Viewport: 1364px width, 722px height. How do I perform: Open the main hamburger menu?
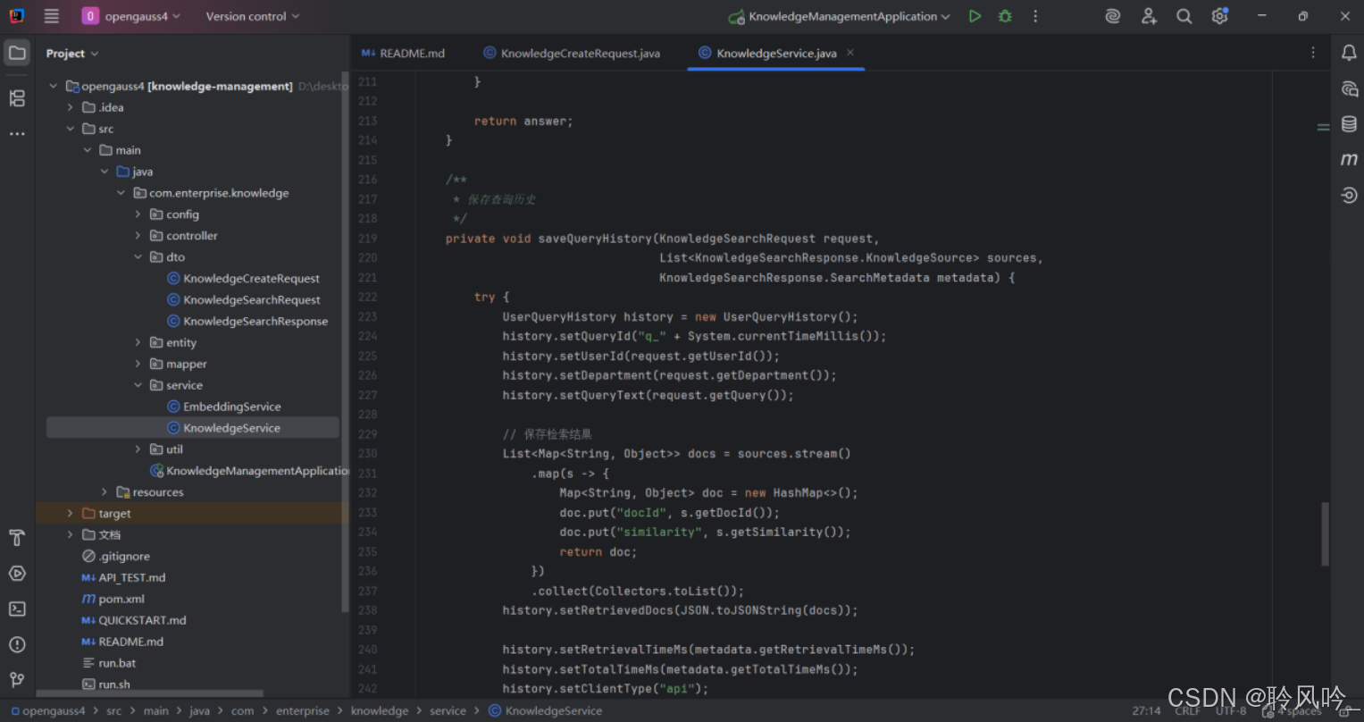52,16
